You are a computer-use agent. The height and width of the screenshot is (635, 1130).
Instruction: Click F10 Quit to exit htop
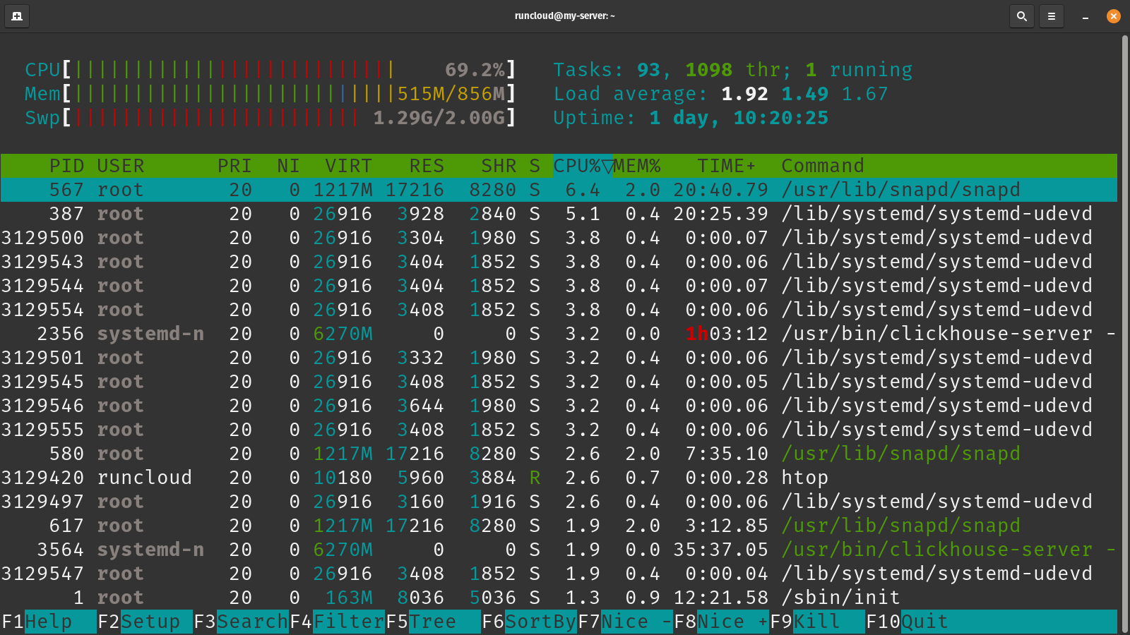tap(924, 622)
